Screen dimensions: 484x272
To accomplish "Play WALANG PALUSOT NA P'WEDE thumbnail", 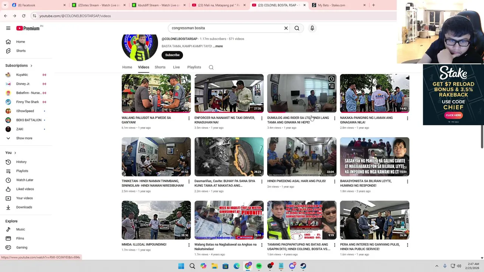I will point(156,93).
